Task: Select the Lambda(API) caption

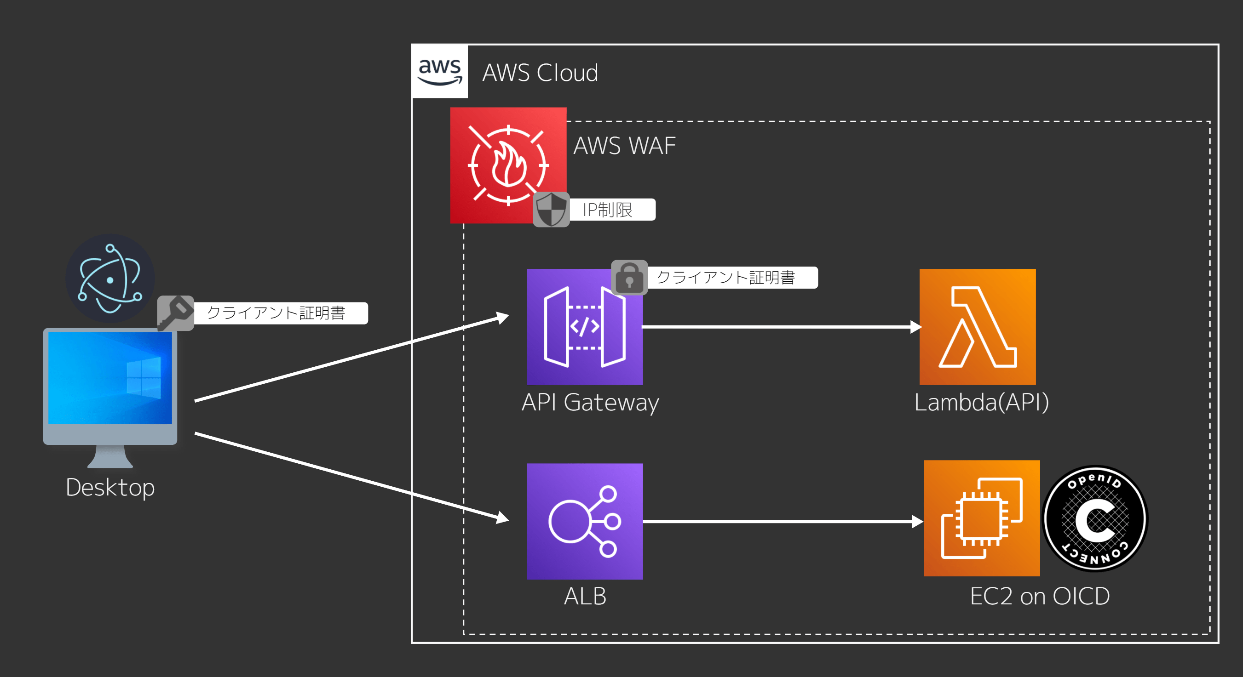Action: coord(981,402)
